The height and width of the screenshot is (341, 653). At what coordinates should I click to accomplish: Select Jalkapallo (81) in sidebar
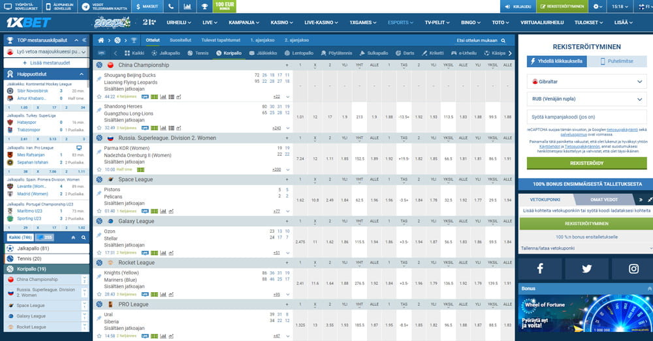(46, 248)
